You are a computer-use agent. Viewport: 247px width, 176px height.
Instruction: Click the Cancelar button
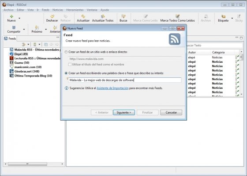(x=171, y=112)
